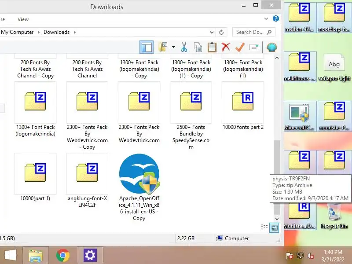This screenshot has width=352, height=264.
Task: Select 2300+ Fonts Pack By Webdevtrick.com zip
Action: click(139, 113)
